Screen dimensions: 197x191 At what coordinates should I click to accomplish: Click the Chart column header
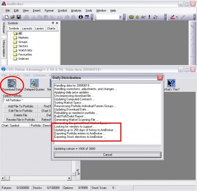(x=5, y=125)
